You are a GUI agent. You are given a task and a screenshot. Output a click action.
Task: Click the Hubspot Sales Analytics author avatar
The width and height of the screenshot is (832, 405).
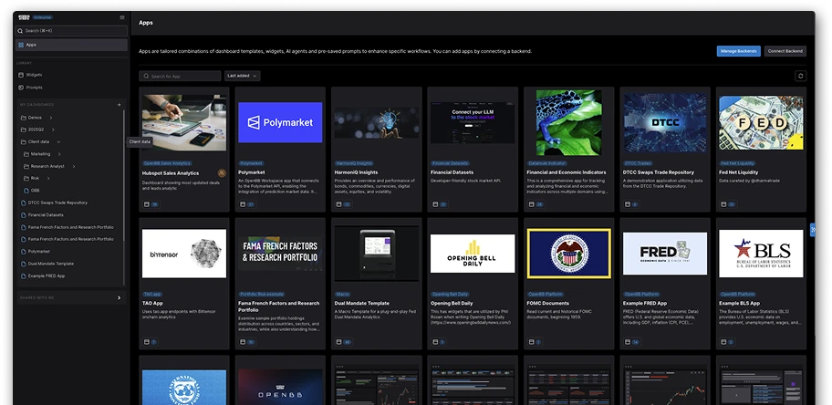(222, 172)
